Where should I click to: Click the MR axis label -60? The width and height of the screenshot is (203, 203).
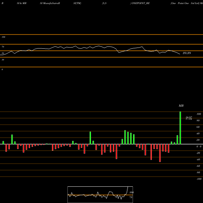[x=198, y=166]
